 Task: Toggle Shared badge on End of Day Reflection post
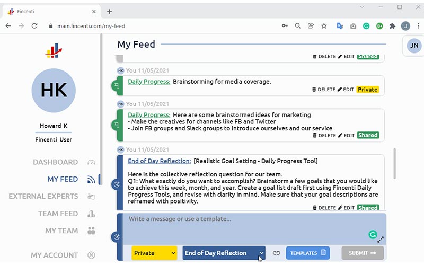click(x=368, y=207)
